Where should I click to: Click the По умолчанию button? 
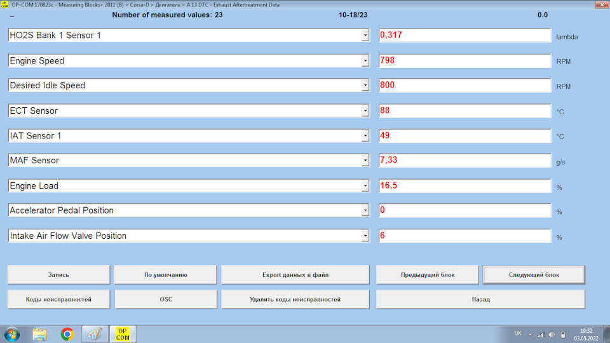pos(165,274)
